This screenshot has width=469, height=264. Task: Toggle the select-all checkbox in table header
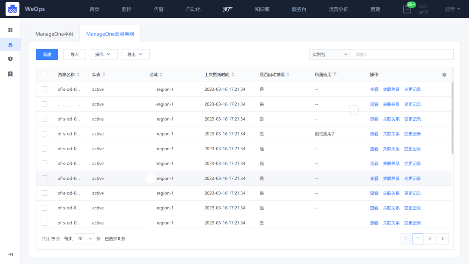(44, 74)
